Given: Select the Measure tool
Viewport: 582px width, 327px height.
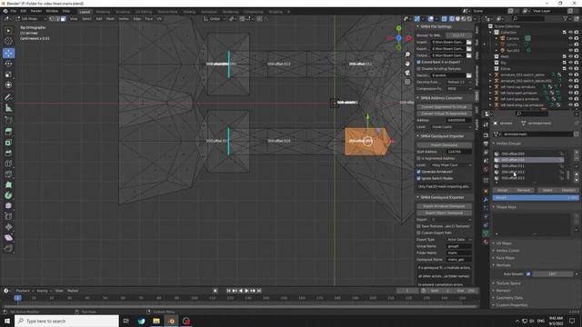Looking at the screenshot, I should point(8,108).
